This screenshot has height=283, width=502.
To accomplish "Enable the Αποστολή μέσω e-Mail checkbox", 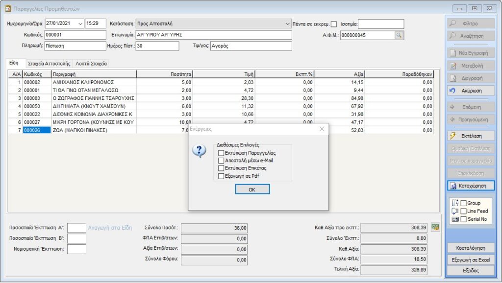I will [x=221, y=161].
